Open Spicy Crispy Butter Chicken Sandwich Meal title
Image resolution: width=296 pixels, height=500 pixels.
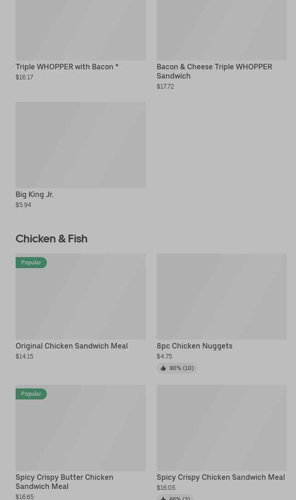click(x=64, y=482)
